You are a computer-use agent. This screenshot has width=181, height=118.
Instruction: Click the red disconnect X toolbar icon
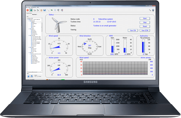coord(28,10)
